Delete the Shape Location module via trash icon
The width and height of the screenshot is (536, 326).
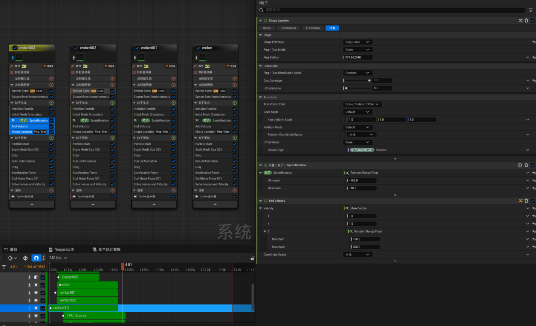tap(527, 20)
